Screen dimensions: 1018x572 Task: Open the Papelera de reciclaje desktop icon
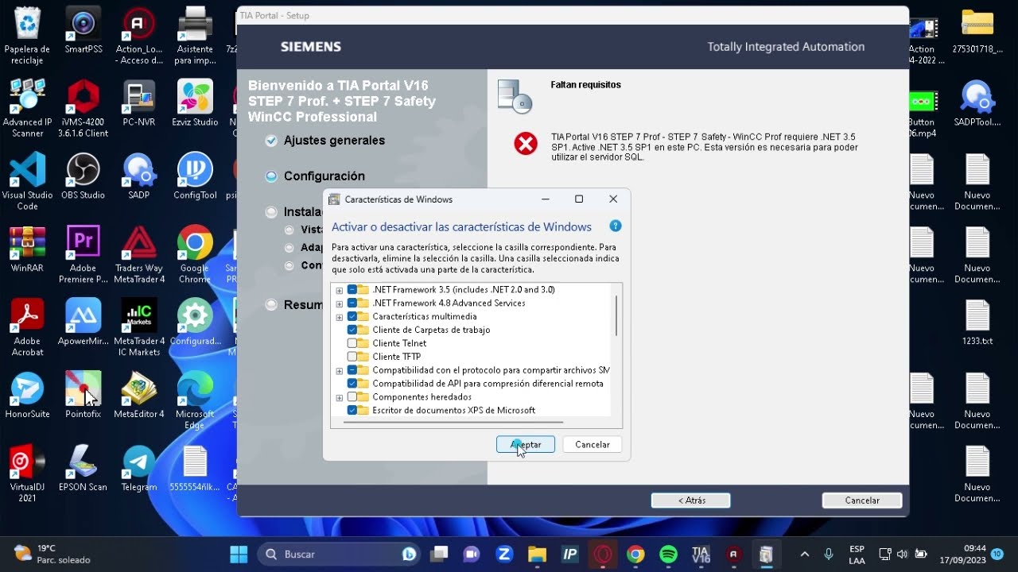27,36
